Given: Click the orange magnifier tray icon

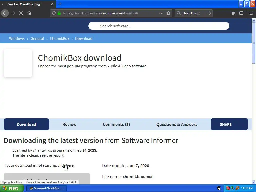Looking at the screenshot, I should click(x=237, y=188).
